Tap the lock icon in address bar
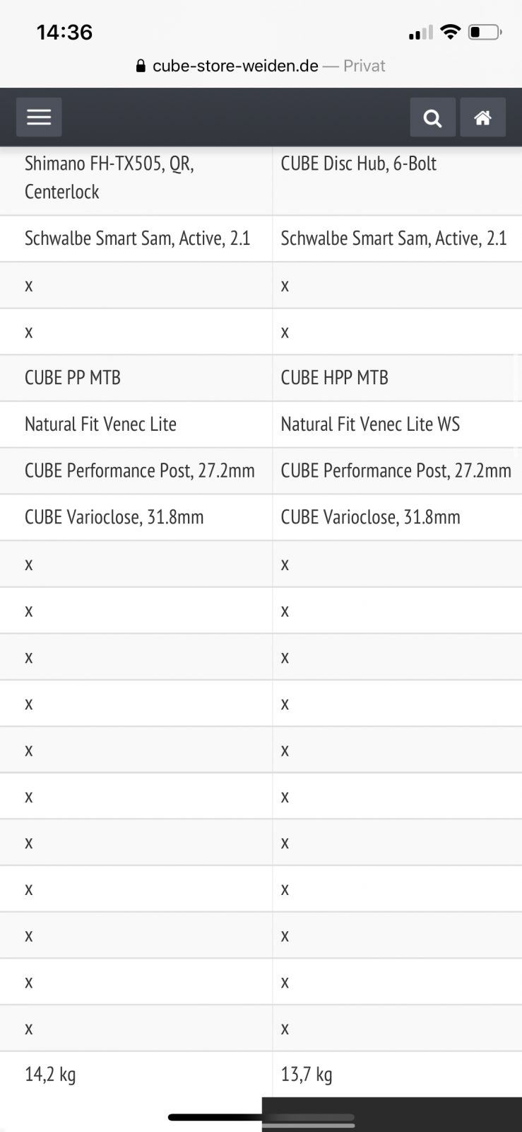Image resolution: width=522 pixels, height=1132 pixels. click(141, 67)
